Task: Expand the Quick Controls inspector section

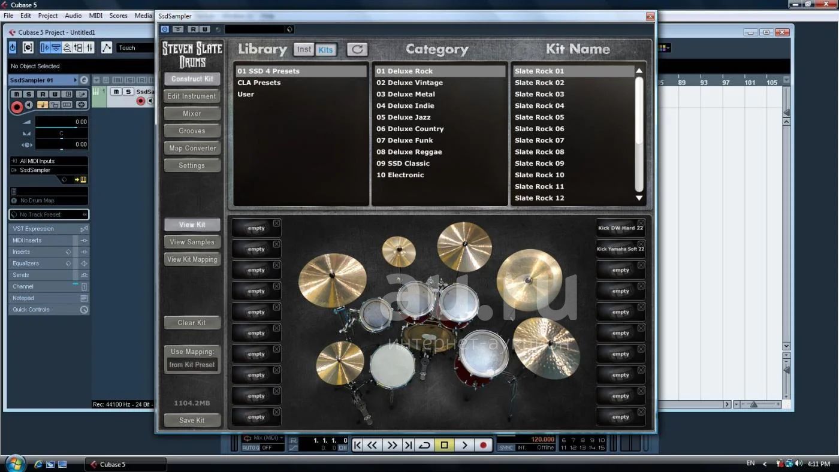Action: coord(49,310)
